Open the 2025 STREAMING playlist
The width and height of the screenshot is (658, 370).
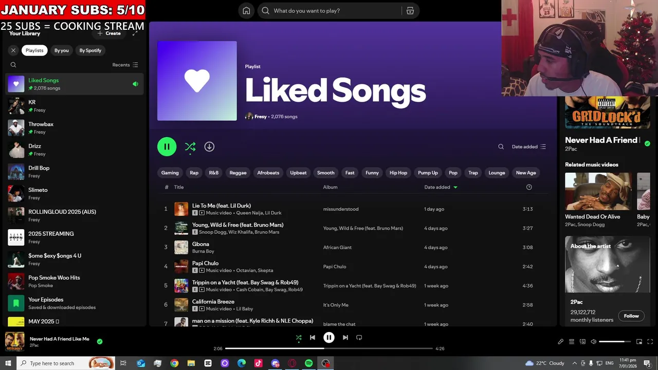coord(75,237)
